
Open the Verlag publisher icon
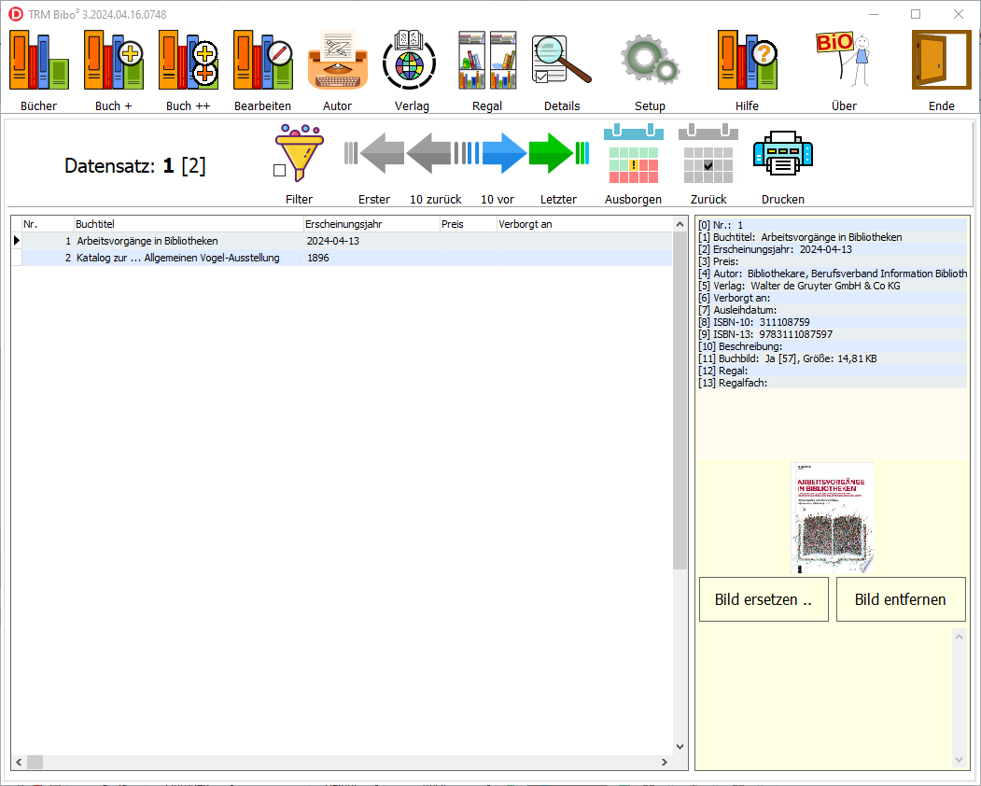(412, 61)
